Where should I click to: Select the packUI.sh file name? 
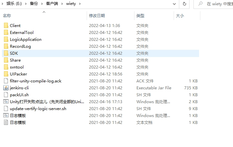[x=19, y=95]
